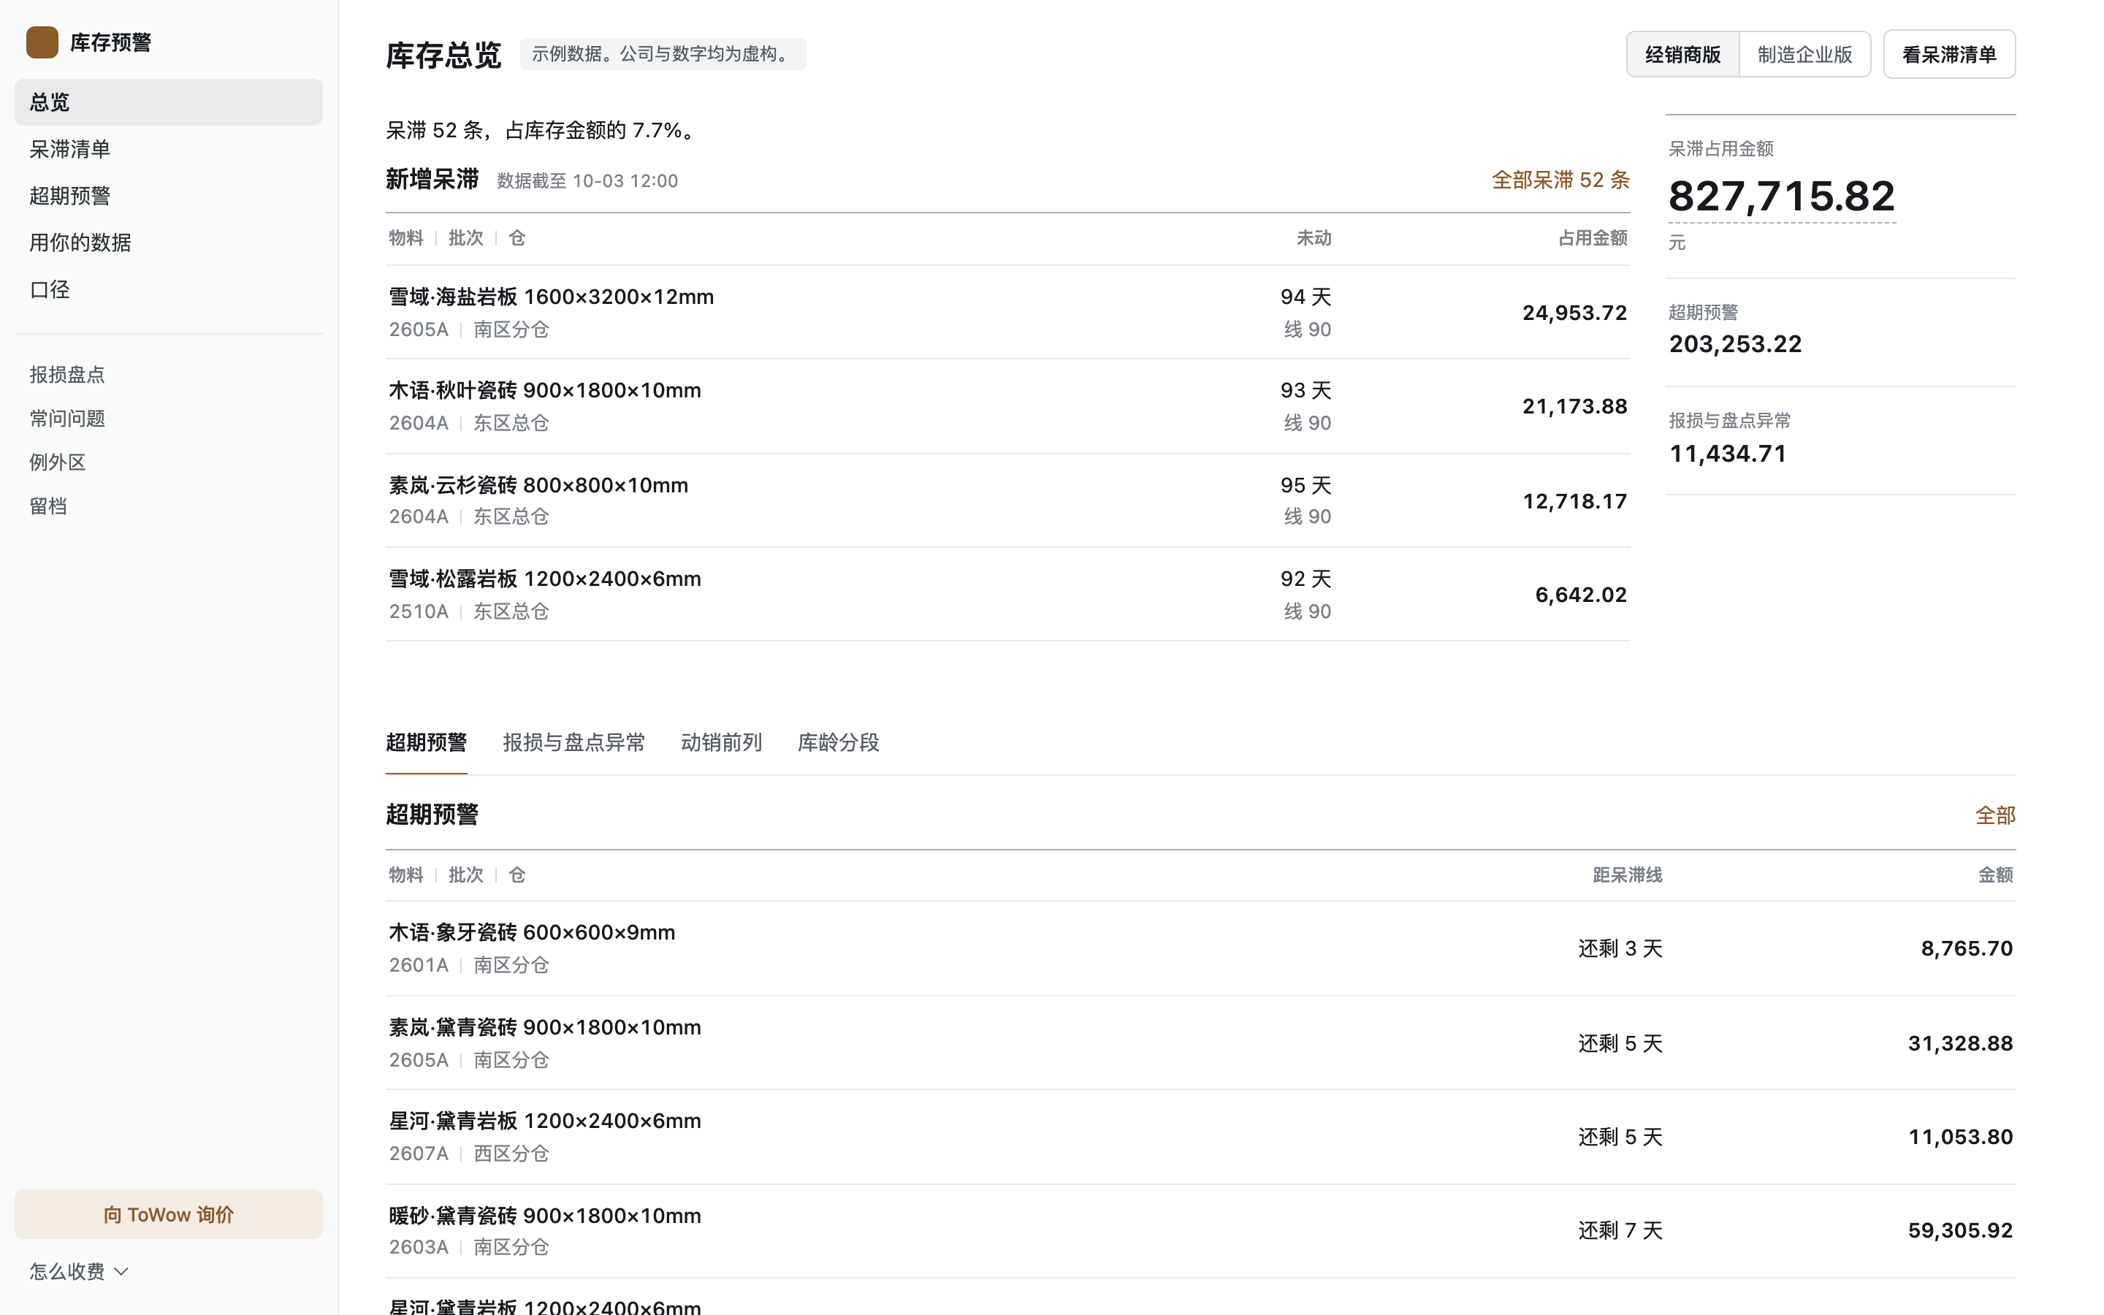Click 星河·黛青岩板 row in 西区分仓
The image size is (2104, 1315).
(1201, 1137)
